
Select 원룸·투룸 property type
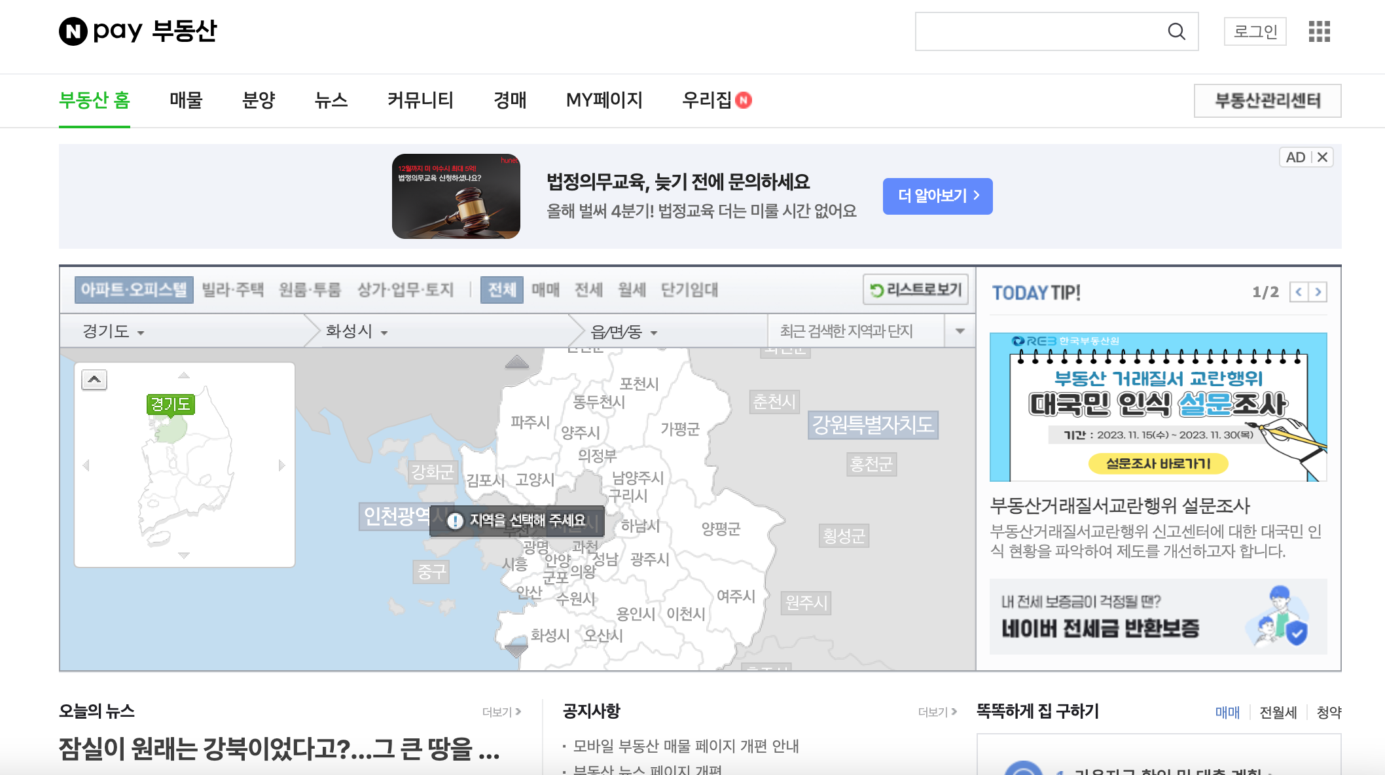tap(310, 289)
